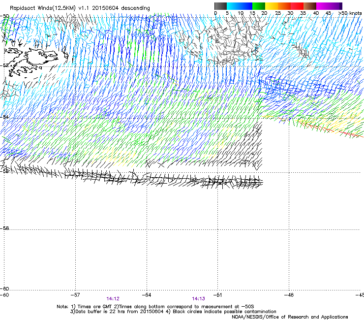364x320 pixels.
Task: Click the 'Data buffer is 22 hrs' note line
Action: [173, 312]
